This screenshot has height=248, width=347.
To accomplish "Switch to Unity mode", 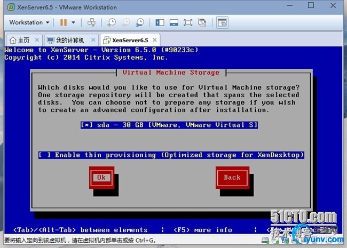I will pyautogui.click(x=202, y=22).
